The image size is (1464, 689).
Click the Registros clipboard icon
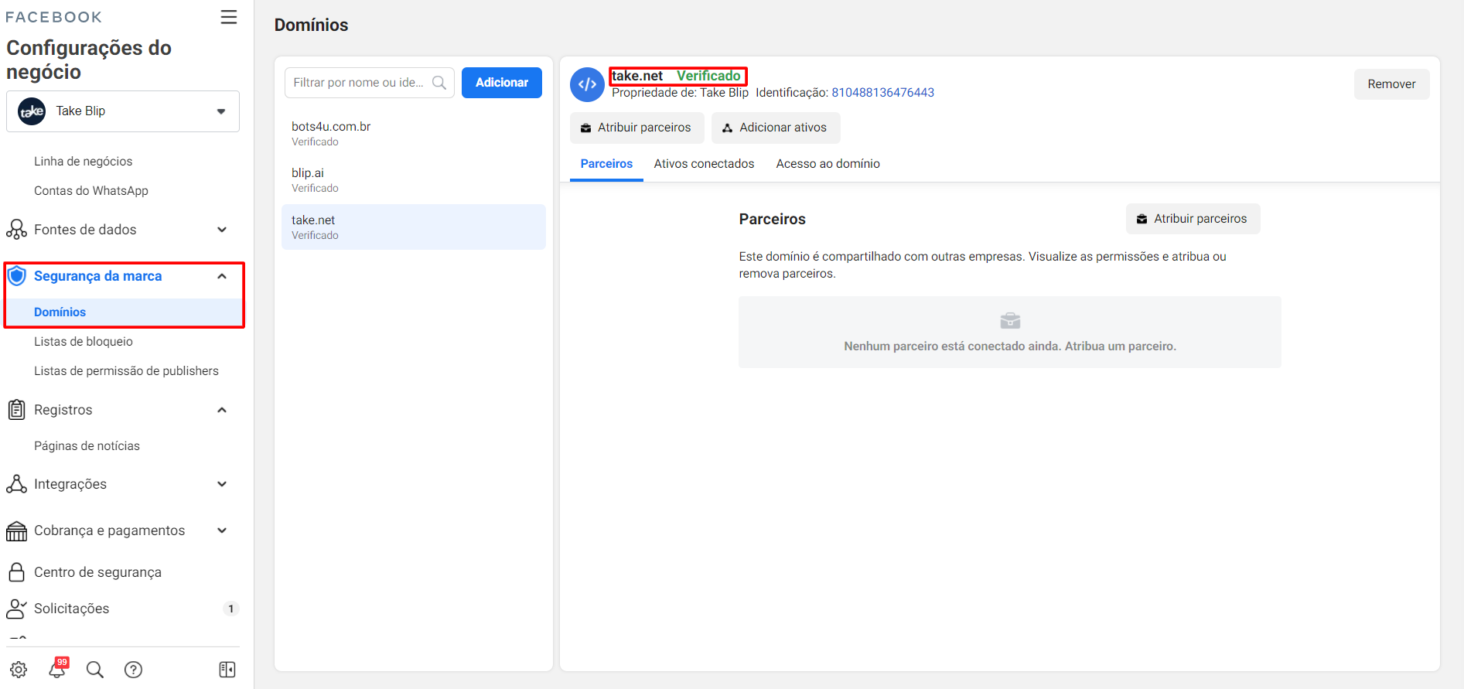16,410
